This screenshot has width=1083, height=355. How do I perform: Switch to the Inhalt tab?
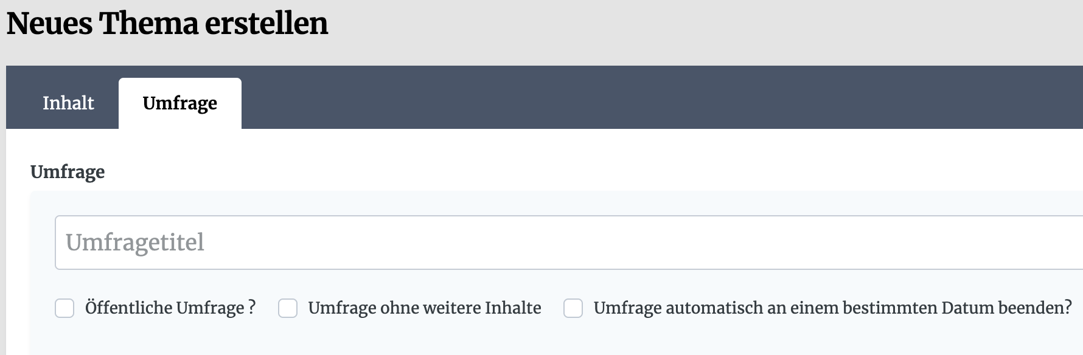[68, 103]
